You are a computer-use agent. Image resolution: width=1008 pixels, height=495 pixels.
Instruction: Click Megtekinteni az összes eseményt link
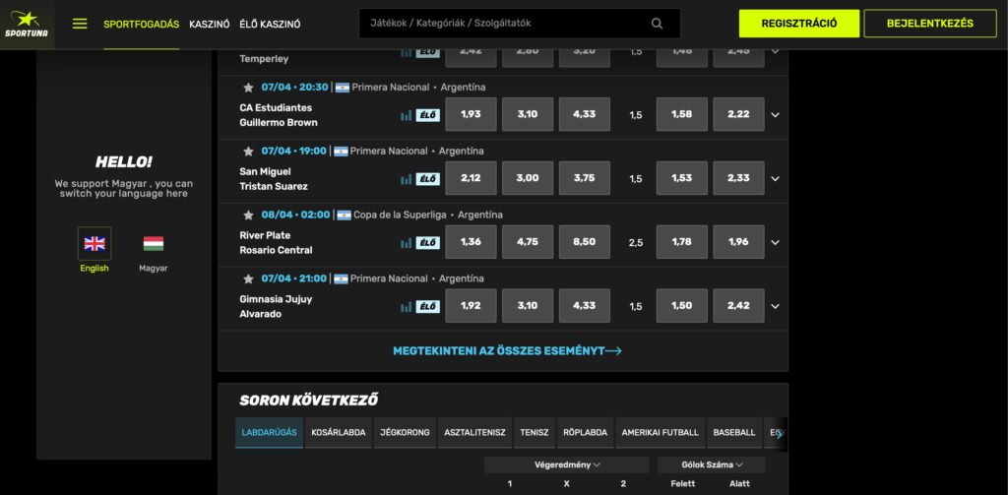507,350
